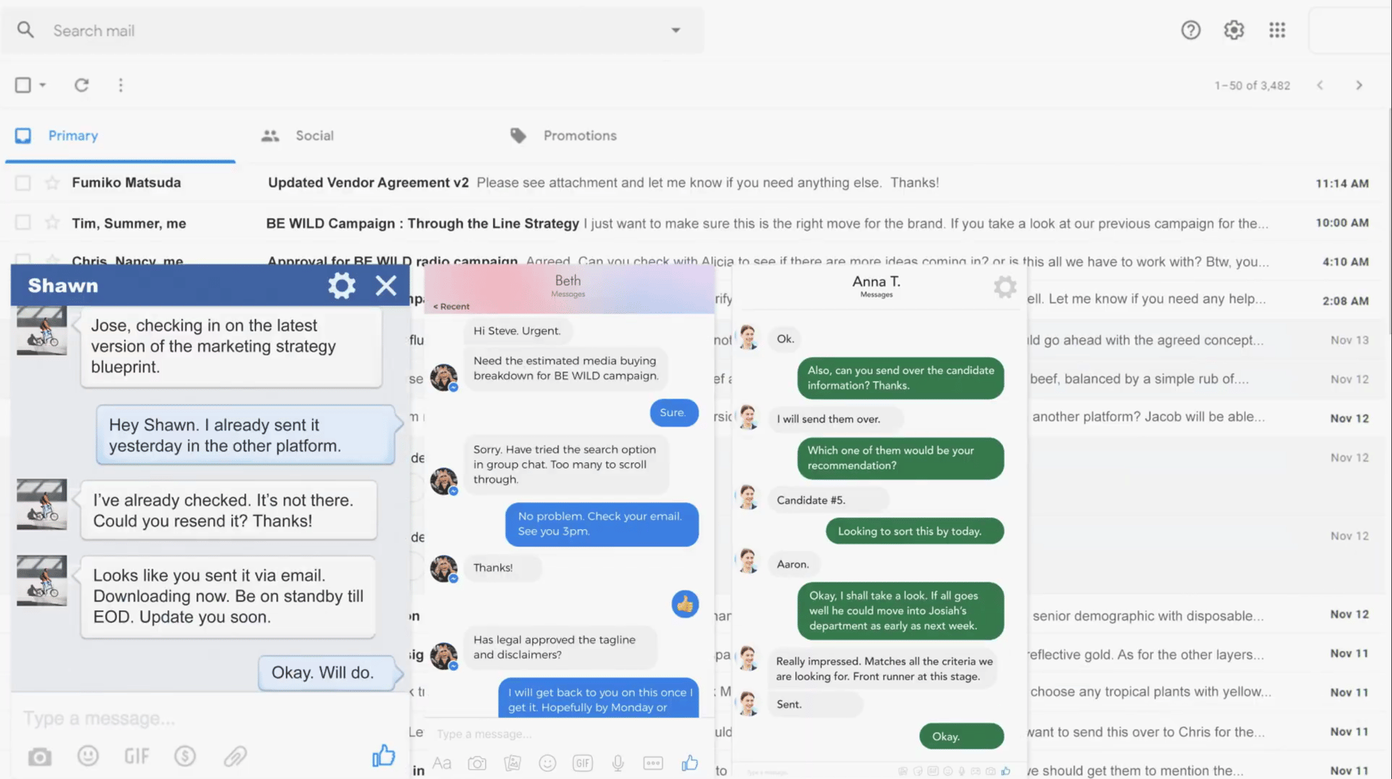Open text formatting with the Aa icon
1392x779 pixels.
[x=442, y=762]
